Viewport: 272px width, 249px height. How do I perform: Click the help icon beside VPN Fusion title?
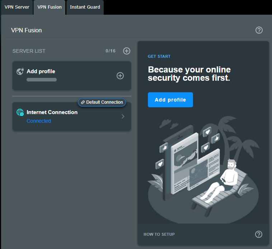(259, 30)
